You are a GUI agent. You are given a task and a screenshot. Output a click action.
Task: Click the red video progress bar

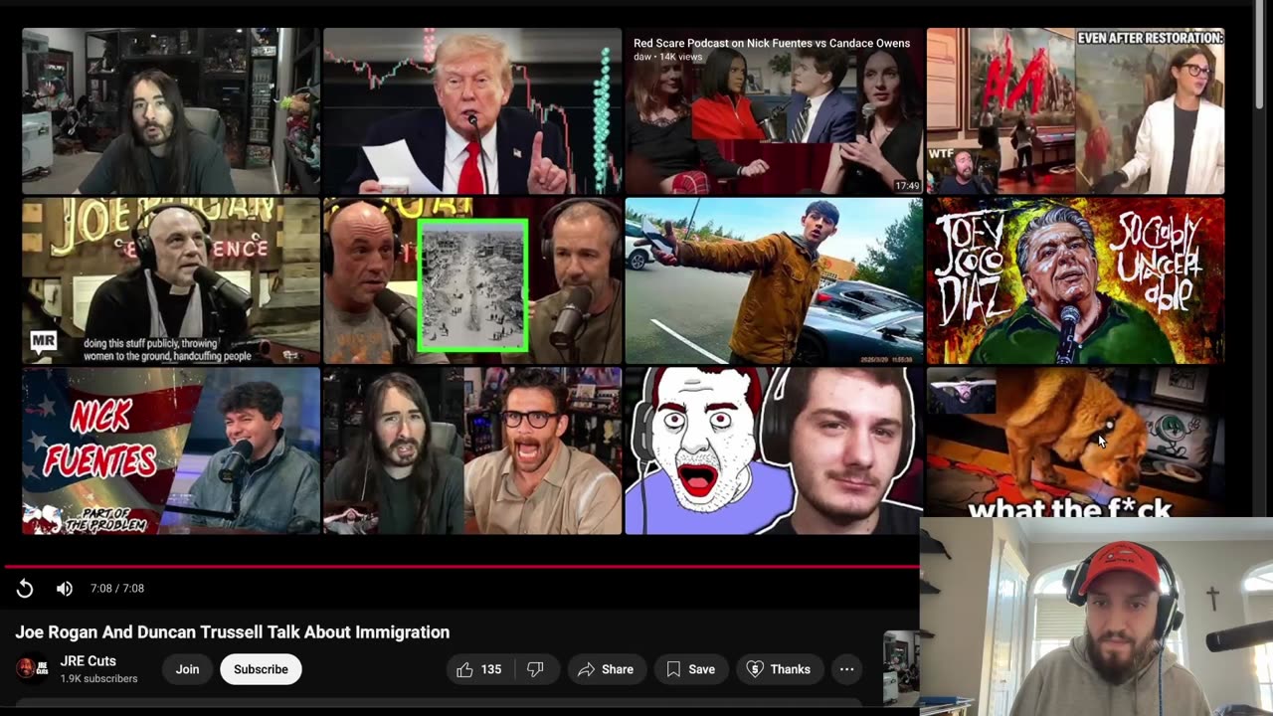click(461, 567)
